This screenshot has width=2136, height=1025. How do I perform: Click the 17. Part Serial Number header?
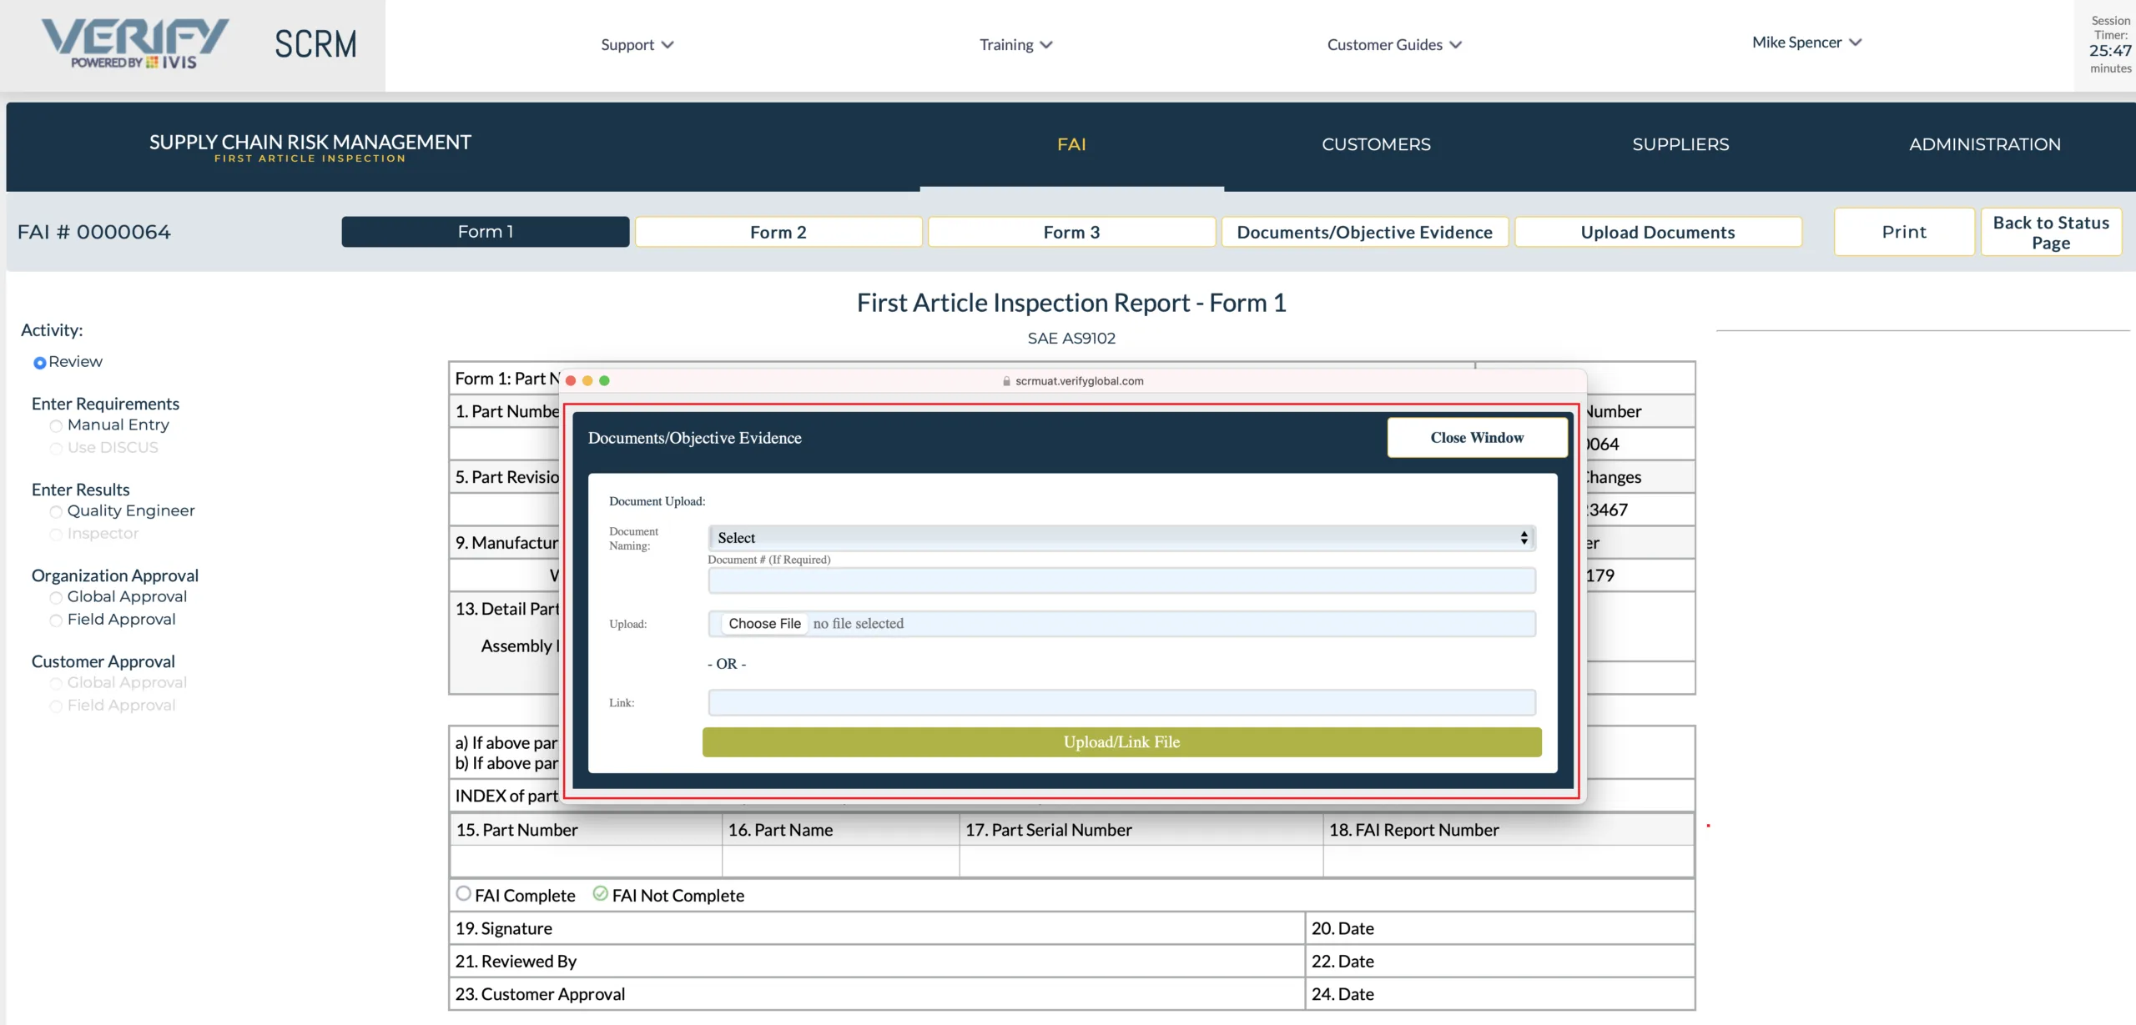pyautogui.click(x=1141, y=830)
